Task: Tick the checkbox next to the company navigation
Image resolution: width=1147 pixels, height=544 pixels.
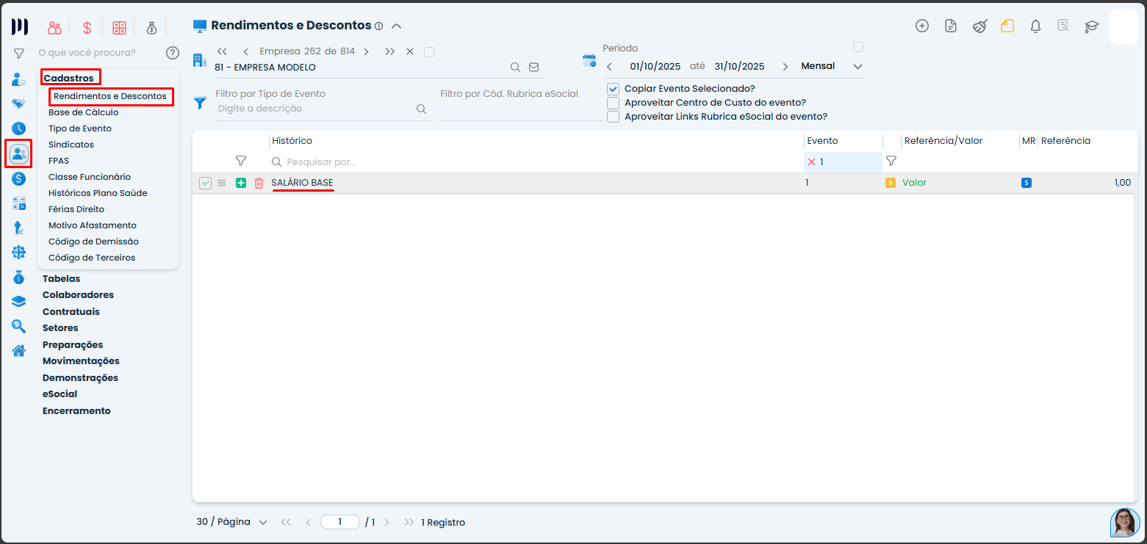Action: pyautogui.click(x=429, y=52)
